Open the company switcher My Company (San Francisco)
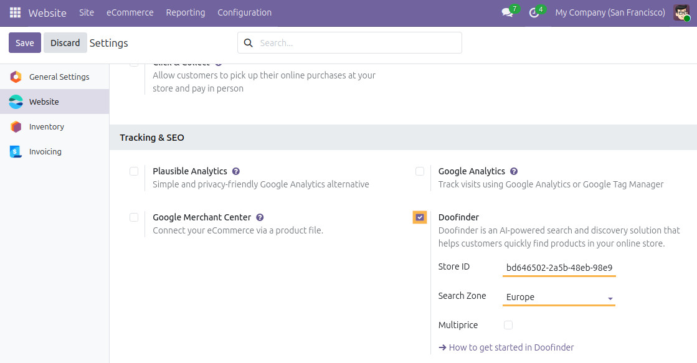697x363 pixels. 610,12
